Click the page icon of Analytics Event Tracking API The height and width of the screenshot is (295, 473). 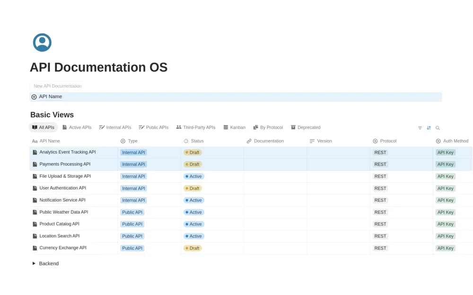35,152
